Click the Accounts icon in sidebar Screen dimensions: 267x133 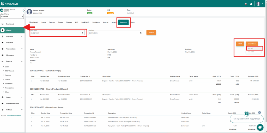3,36
